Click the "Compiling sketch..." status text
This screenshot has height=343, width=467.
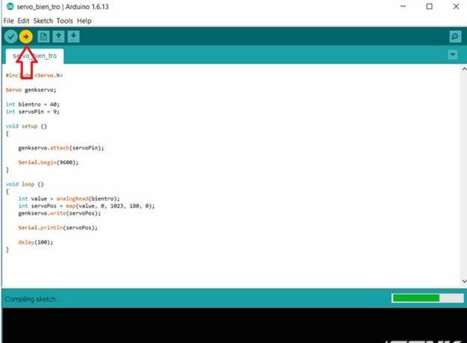coord(34,299)
